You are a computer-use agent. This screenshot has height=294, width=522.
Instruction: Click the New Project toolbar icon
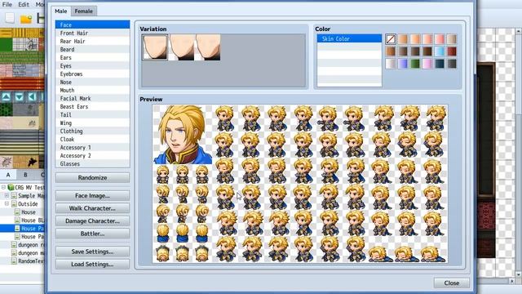tap(9, 18)
